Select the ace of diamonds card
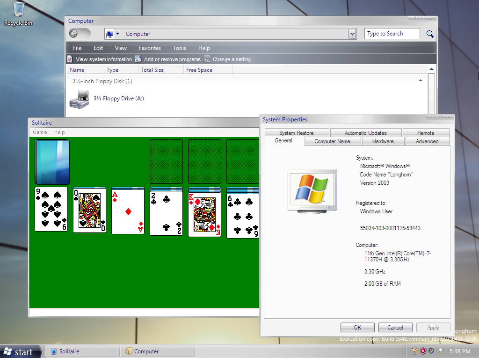The image size is (479, 358). [128, 211]
